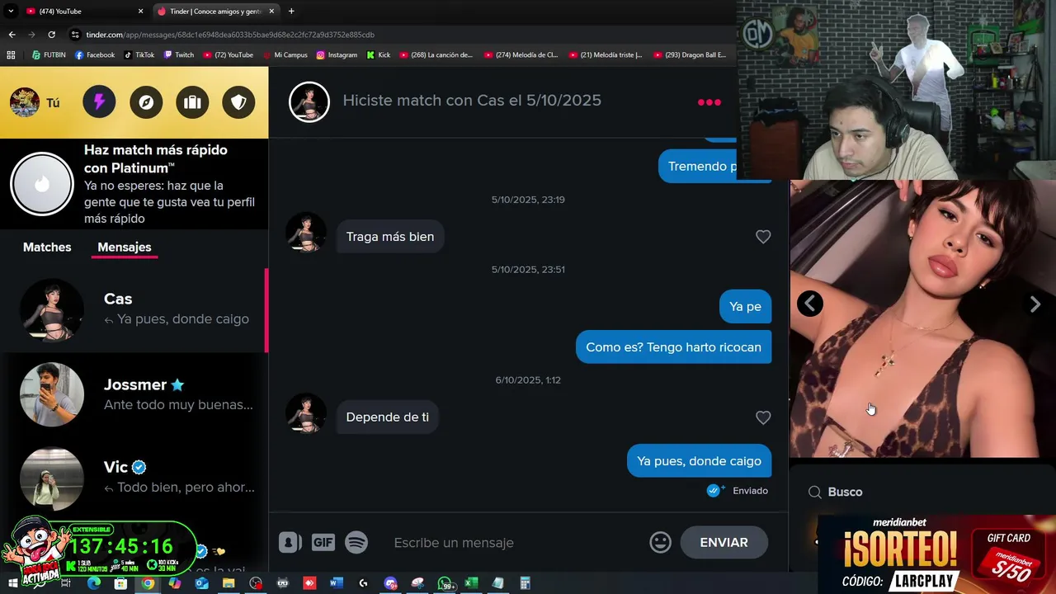Click Cas's leopard-print profile photo
This screenshot has height=594, width=1056.
922,318
